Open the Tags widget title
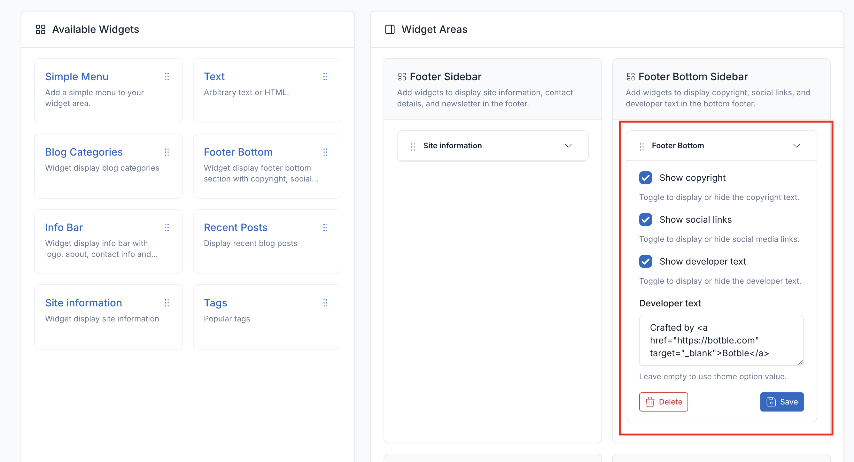Image resolution: width=854 pixels, height=462 pixels. (x=215, y=303)
